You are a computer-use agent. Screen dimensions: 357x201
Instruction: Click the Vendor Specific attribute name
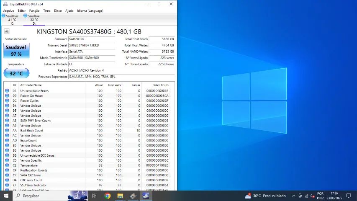[x=31, y=160]
